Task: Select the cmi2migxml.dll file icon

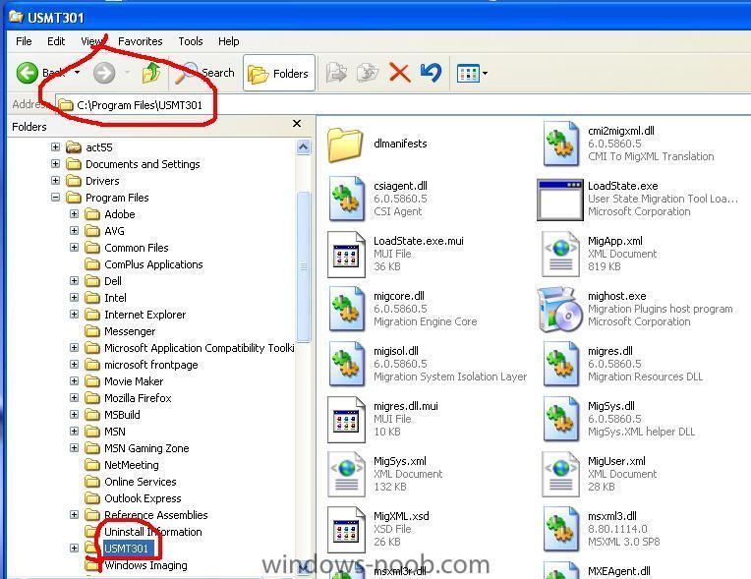Action: 561,144
